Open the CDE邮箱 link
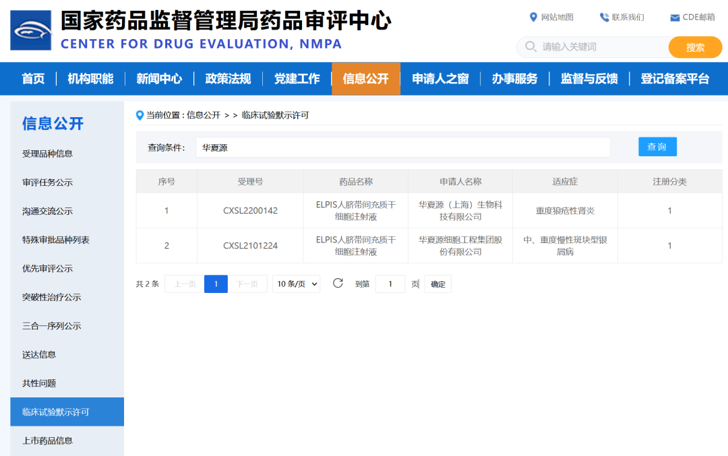The width and height of the screenshot is (728, 456). click(699, 18)
